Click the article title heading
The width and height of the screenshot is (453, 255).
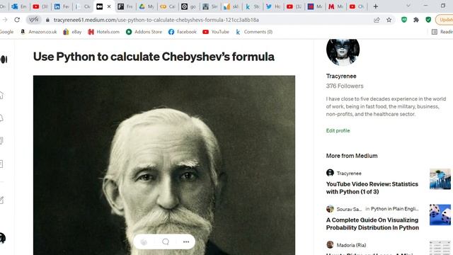pos(154,57)
